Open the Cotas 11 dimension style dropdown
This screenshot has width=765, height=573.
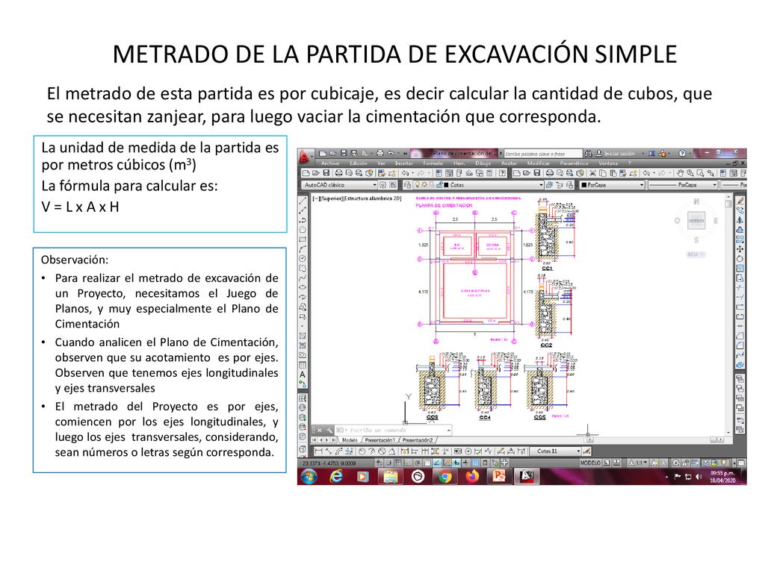pos(556,451)
